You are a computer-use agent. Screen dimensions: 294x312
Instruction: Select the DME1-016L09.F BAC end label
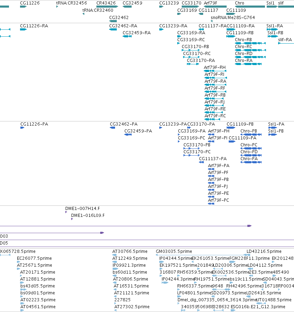coord(88,215)
